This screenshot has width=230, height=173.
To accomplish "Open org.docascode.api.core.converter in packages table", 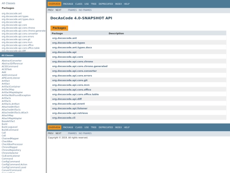I will pyautogui.click(x=75, y=71).
